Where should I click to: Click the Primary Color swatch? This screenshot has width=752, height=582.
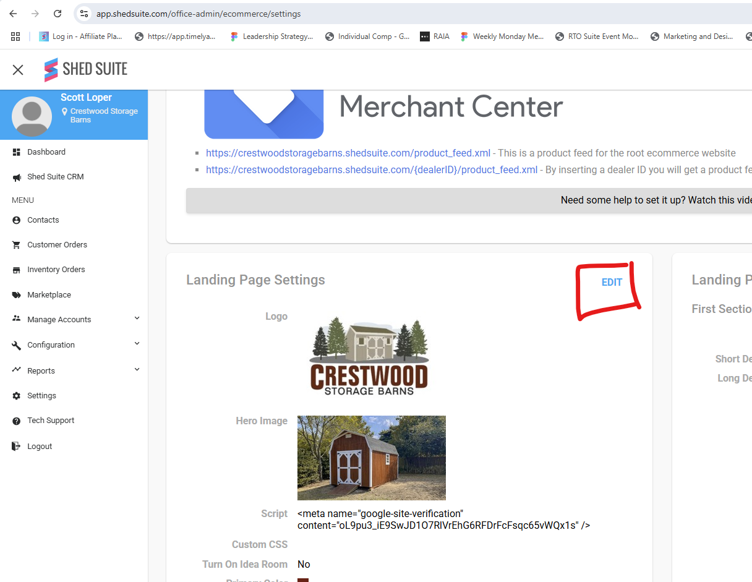(x=303, y=580)
